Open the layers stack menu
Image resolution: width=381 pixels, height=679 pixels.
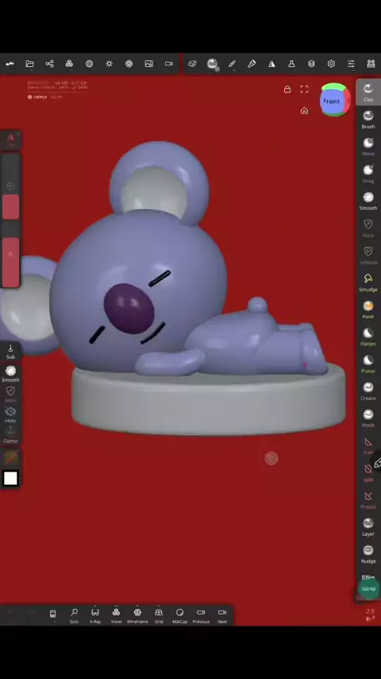tap(311, 64)
